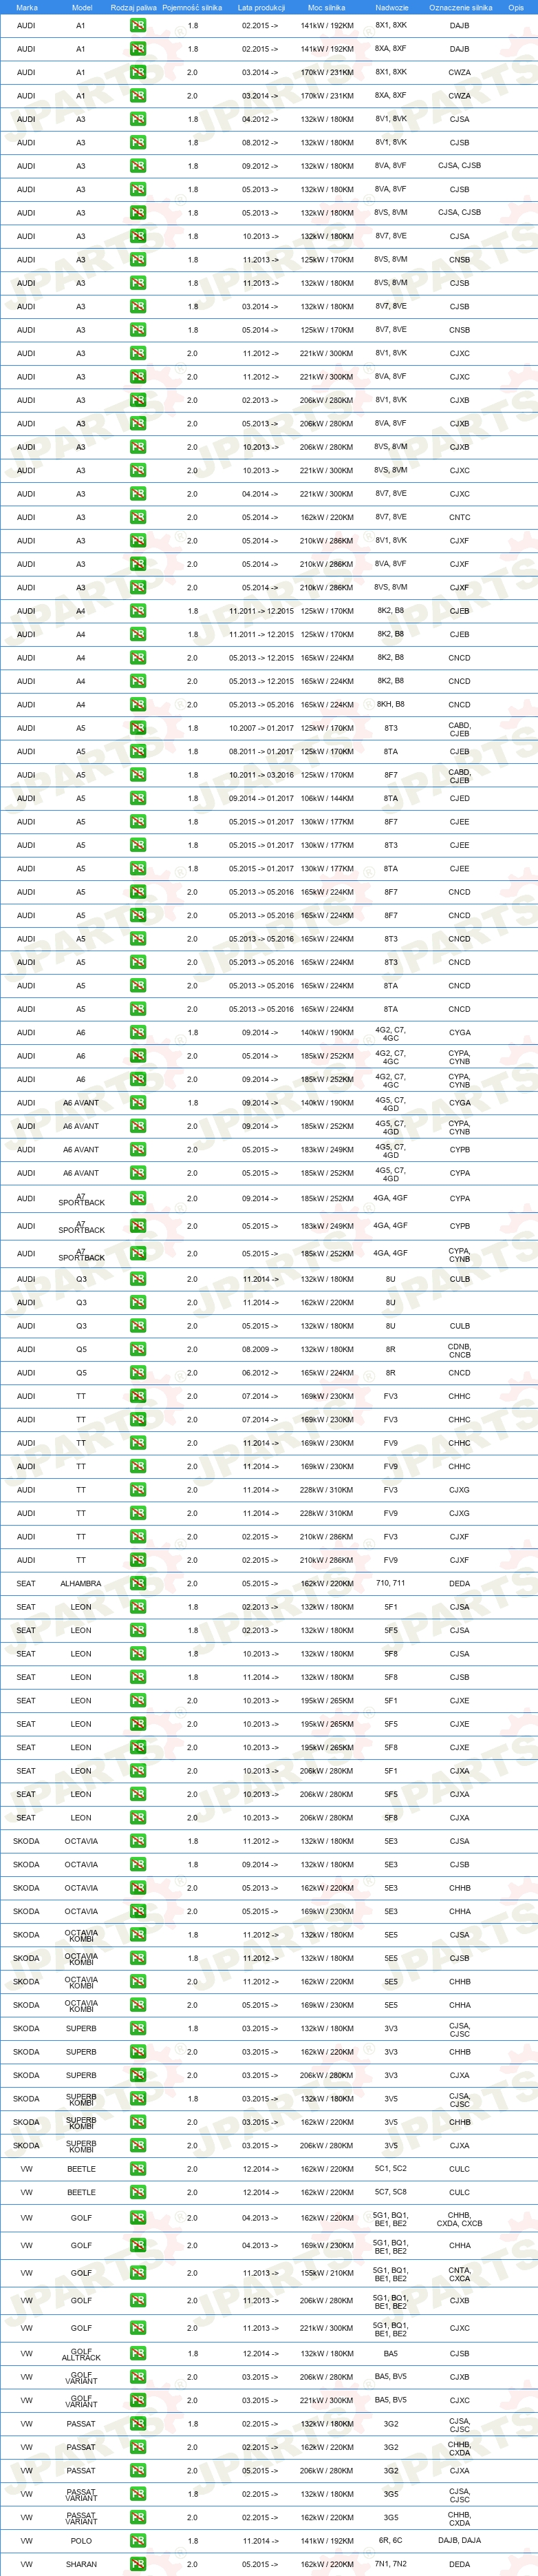
Task: Click the Opis column header
Action: pos(516,7)
